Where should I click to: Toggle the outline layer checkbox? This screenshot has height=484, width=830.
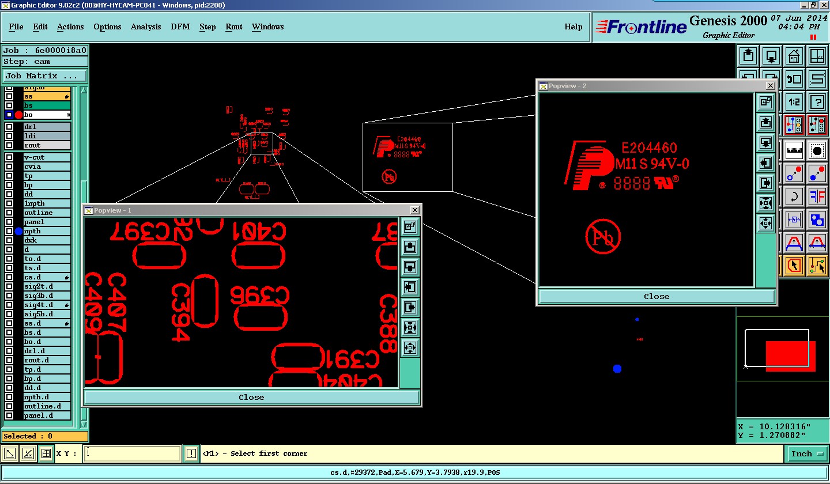click(9, 213)
